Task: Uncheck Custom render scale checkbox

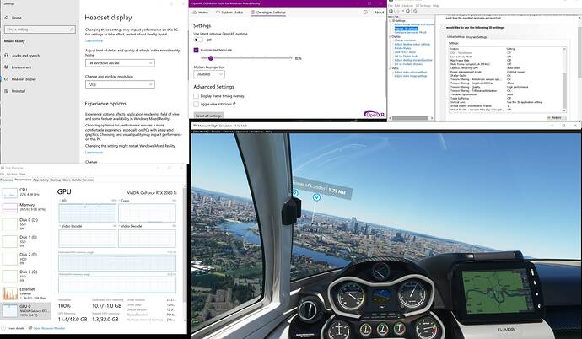Action: pos(196,50)
